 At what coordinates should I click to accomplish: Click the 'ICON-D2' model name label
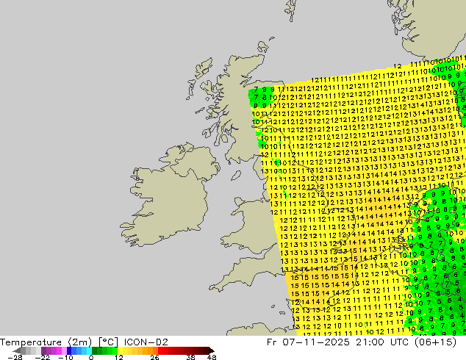coord(146,342)
